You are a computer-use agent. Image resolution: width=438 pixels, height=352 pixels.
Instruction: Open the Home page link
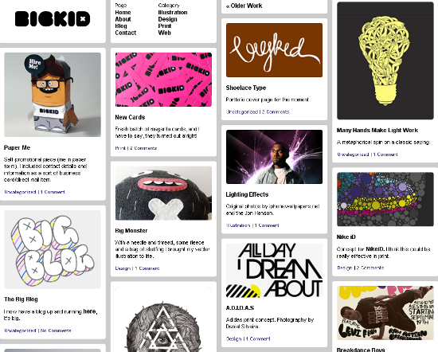point(123,12)
